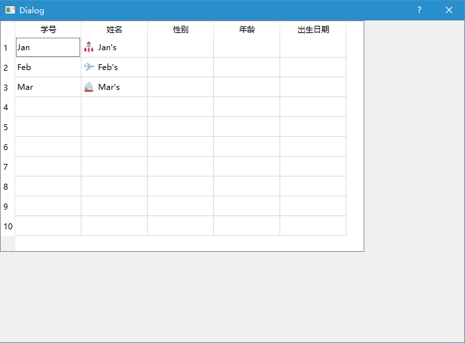Select the cell containing Feb
Image resolution: width=465 pixels, height=343 pixels.
coord(48,67)
